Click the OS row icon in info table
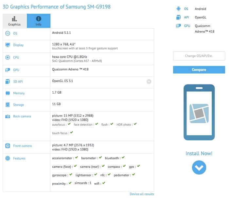 (x=8, y=33)
